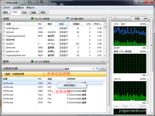Select minfo.exe row with PID 6732
Viewport: 155px width, 116px height.
tap(52, 87)
